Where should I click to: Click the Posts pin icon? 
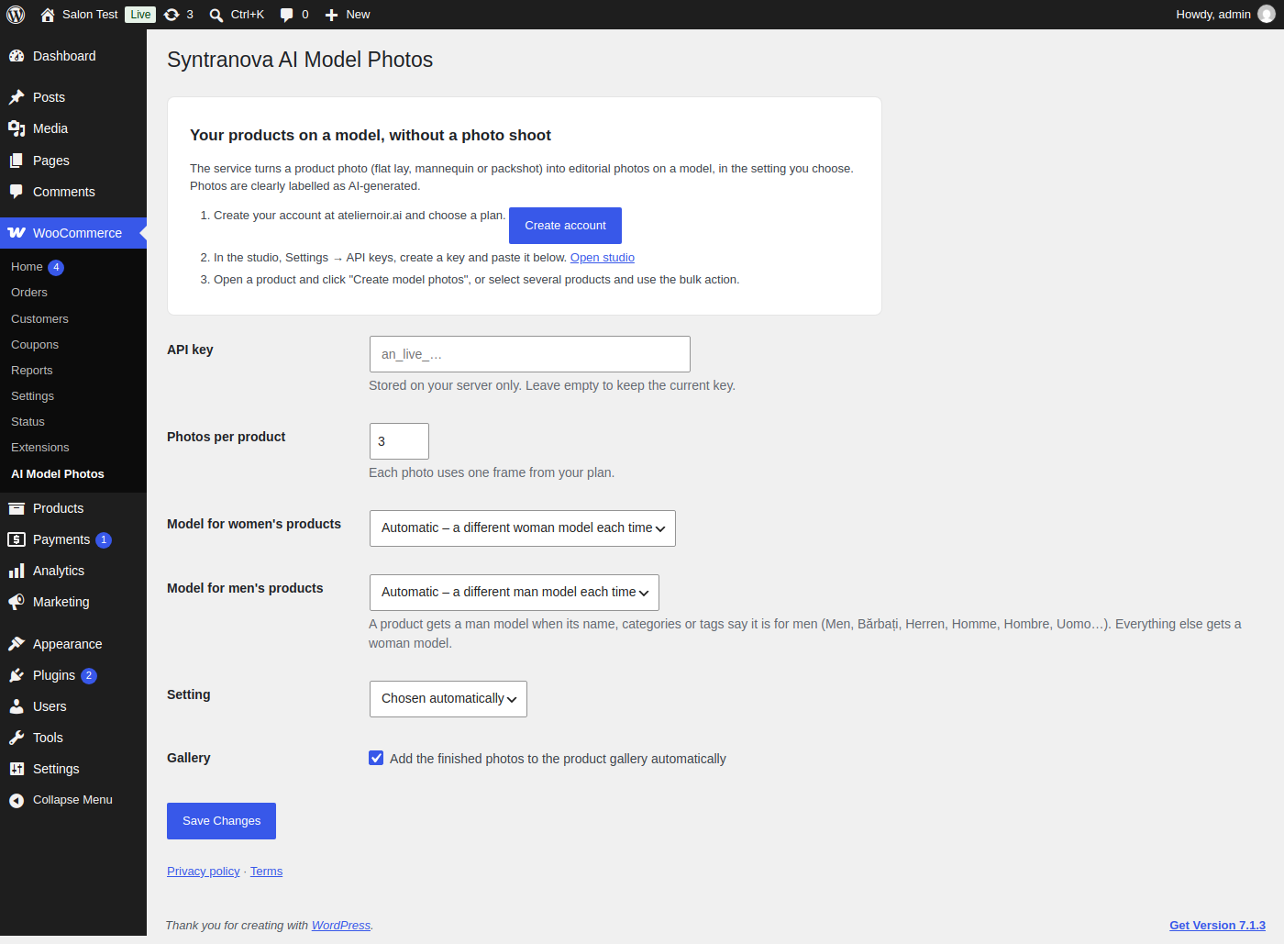[17, 97]
